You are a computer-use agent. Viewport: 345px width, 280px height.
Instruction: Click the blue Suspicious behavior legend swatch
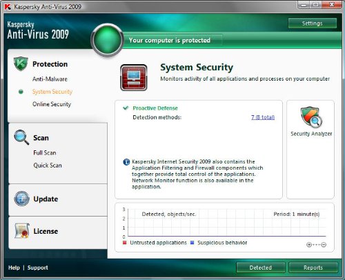click(193, 243)
